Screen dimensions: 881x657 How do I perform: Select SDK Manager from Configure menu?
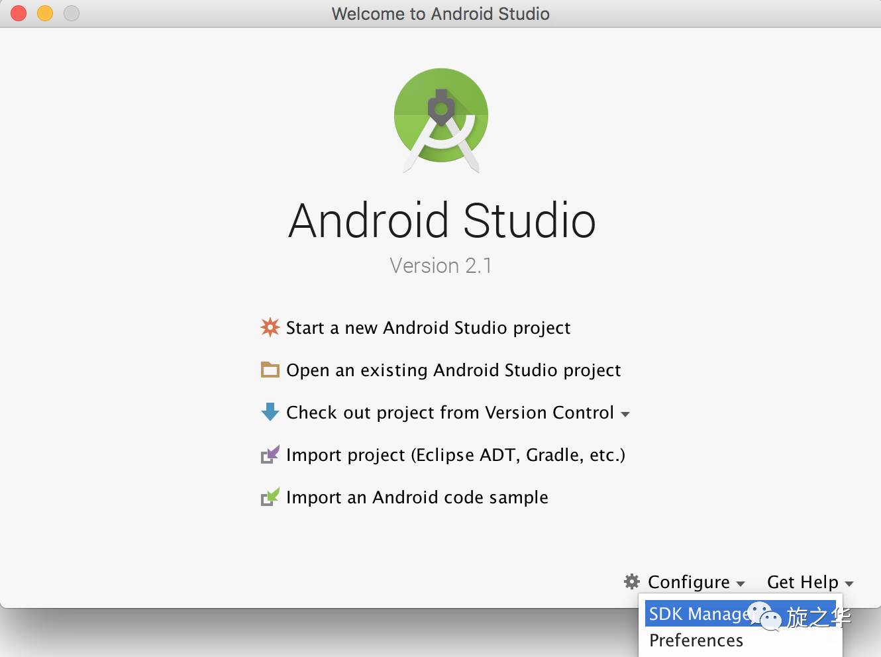pos(741,613)
